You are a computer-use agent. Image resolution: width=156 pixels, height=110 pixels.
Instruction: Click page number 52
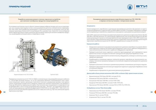click(x=4, y=92)
